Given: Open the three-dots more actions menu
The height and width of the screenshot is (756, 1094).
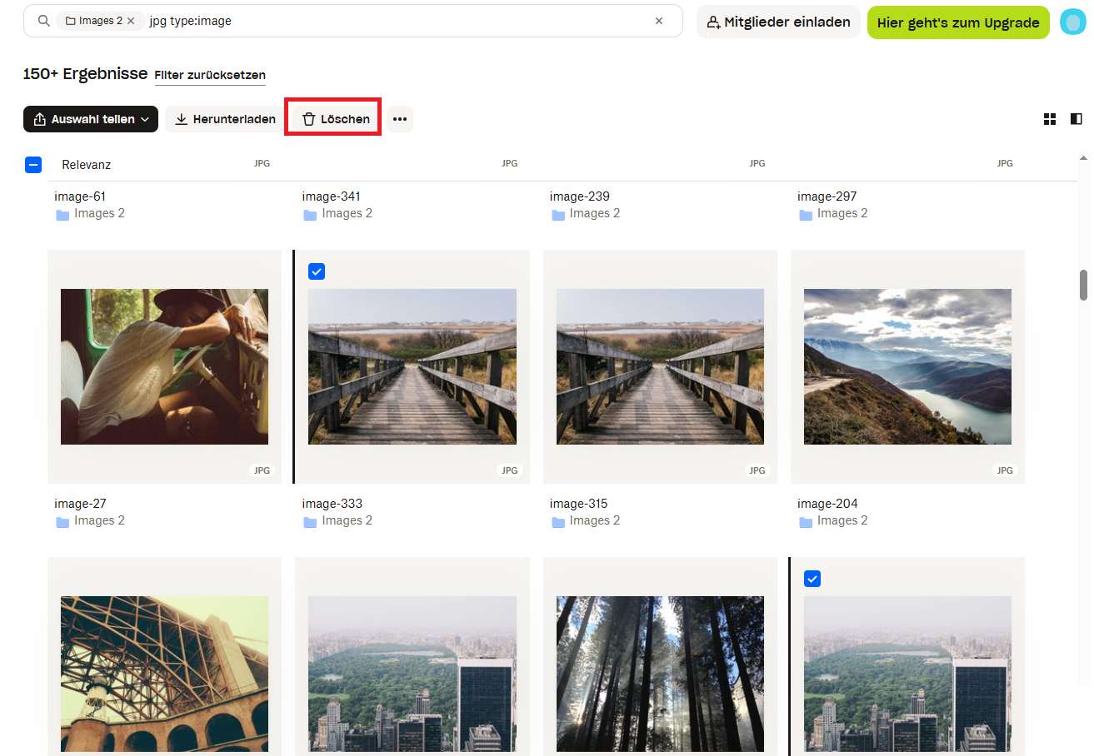Looking at the screenshot, I should [400, 119].
